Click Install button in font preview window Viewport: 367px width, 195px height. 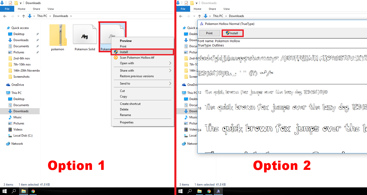point(232,33)
